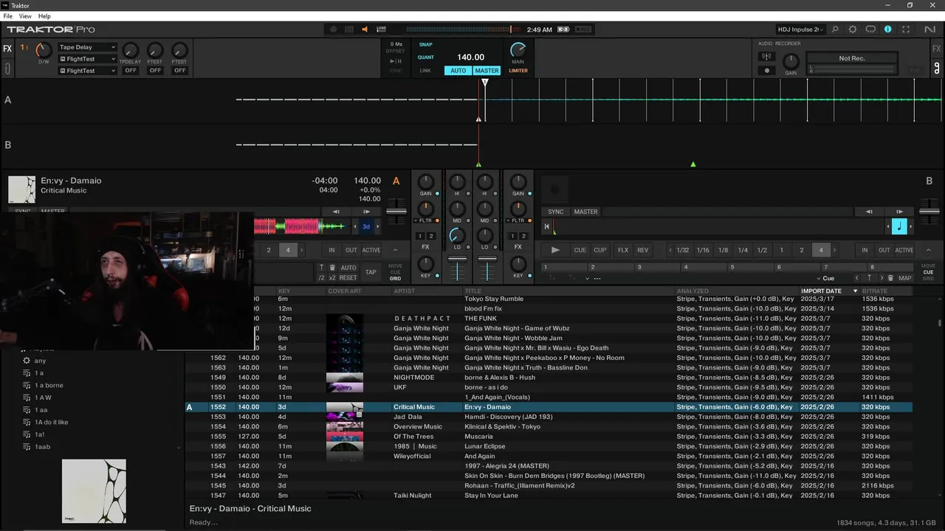This screenshot has height=531, width=945.
Task: Toggle QUANT mode
Action: click(426, 58)
